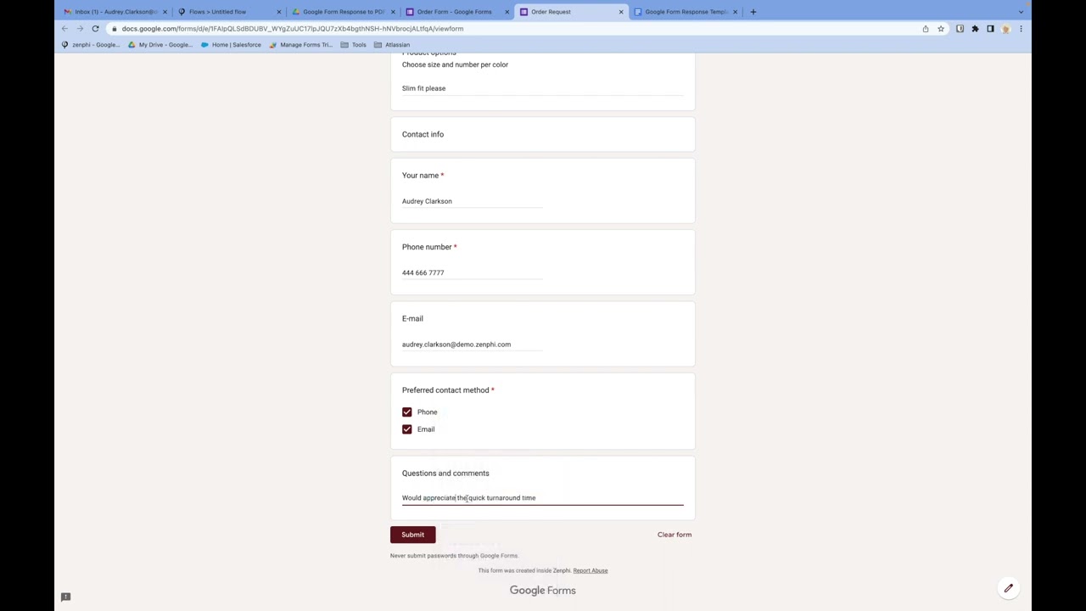The image size is (1086, 611).
Task: Click the Questions and comments text field
Action: coord(542,498)
